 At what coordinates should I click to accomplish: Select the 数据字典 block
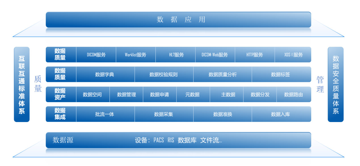tap(105, 75)
